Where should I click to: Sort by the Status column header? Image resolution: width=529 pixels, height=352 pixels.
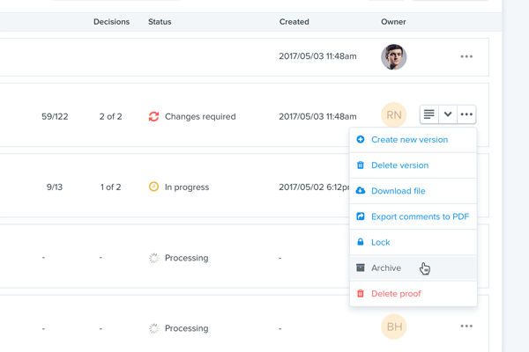160,22
